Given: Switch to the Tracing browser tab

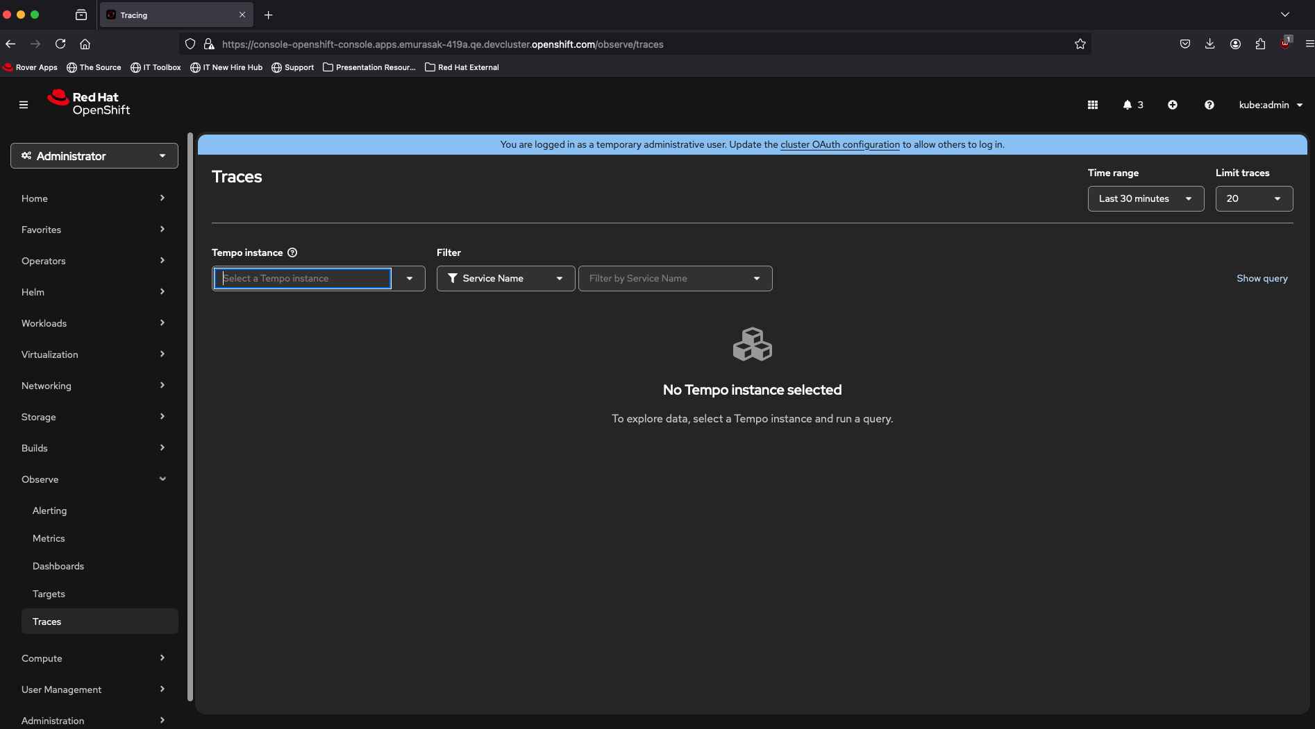Looking at the screenshot, I should coord(176,15).
